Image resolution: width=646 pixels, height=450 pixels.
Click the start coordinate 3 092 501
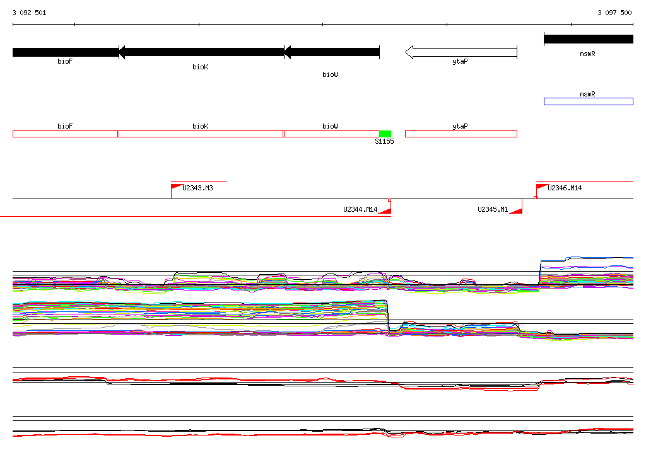point(29,13)
